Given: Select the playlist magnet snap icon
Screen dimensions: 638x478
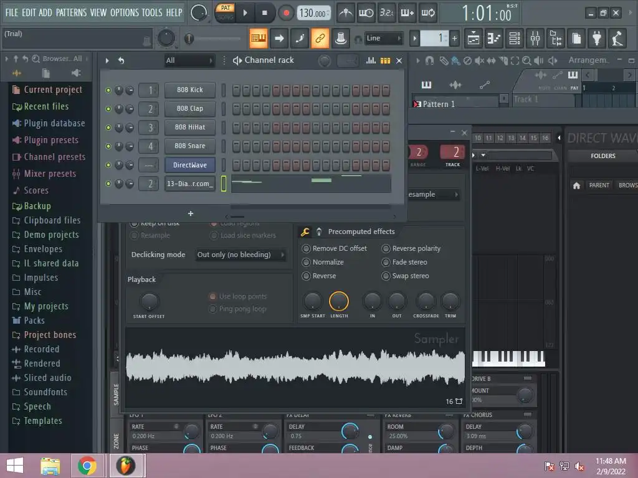Looking at the screenshot, I should coord(429,60).
